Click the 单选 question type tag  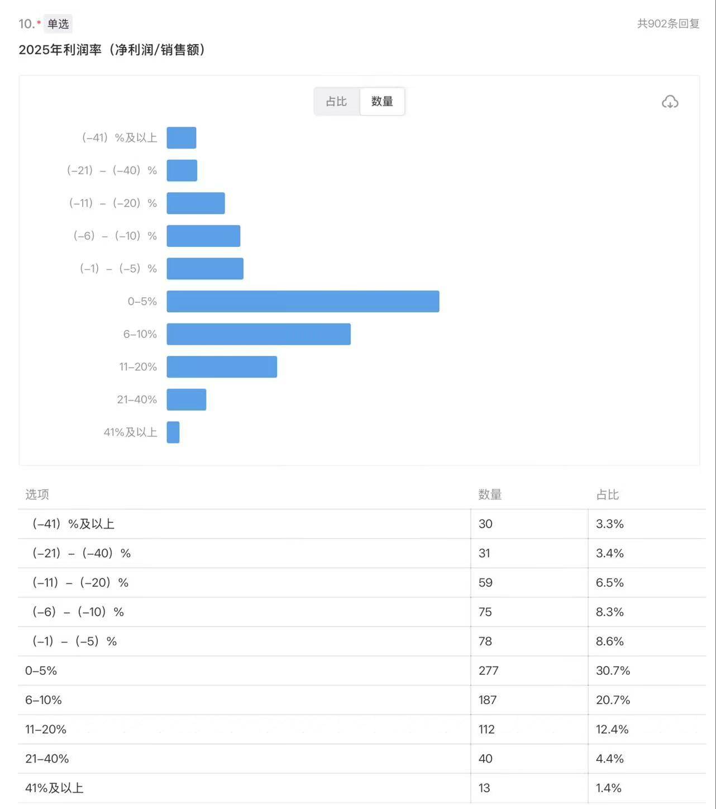[x=58, y=24]
